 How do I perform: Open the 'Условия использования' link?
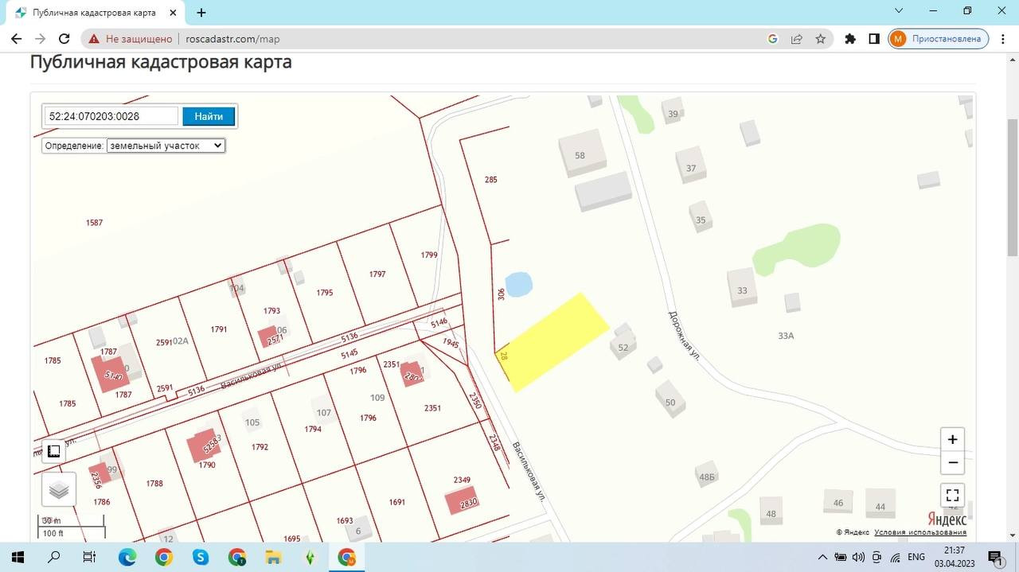919,532
